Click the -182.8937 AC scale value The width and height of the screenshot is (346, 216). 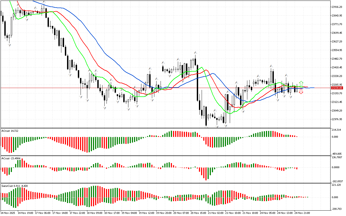(337, 181)
